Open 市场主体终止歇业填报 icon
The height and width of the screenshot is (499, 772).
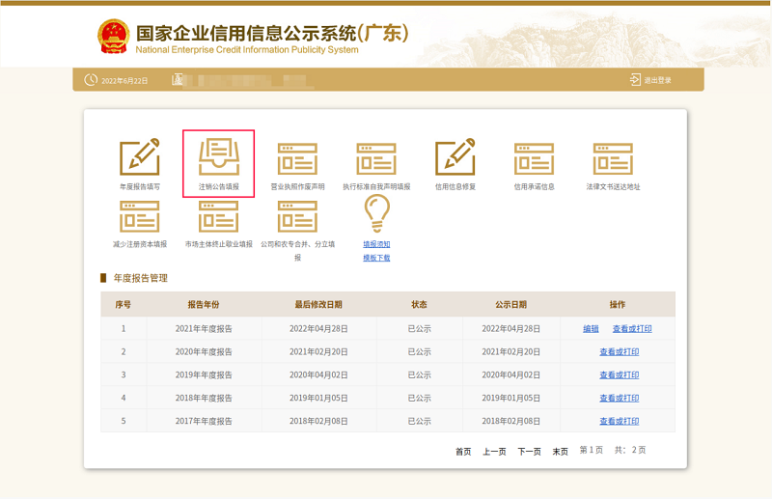[x=218, y=216]
